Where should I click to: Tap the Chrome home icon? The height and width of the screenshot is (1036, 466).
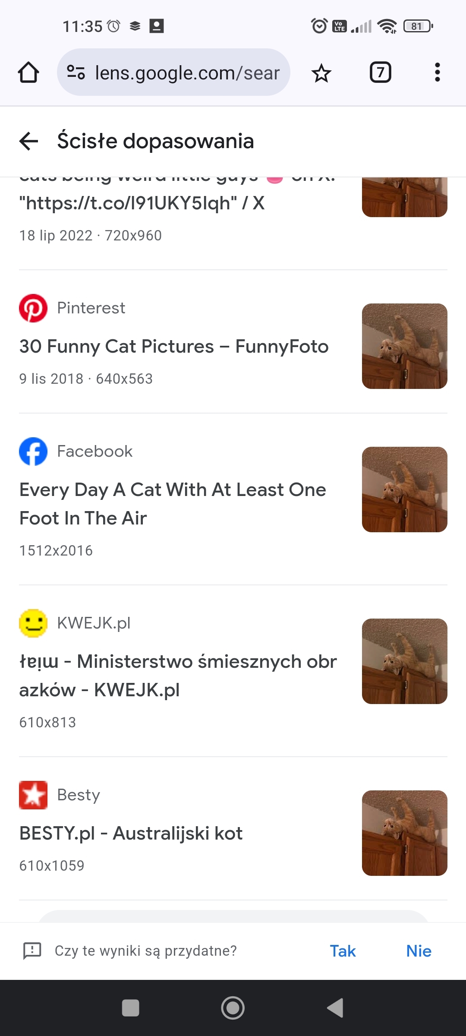coord(28,73)
